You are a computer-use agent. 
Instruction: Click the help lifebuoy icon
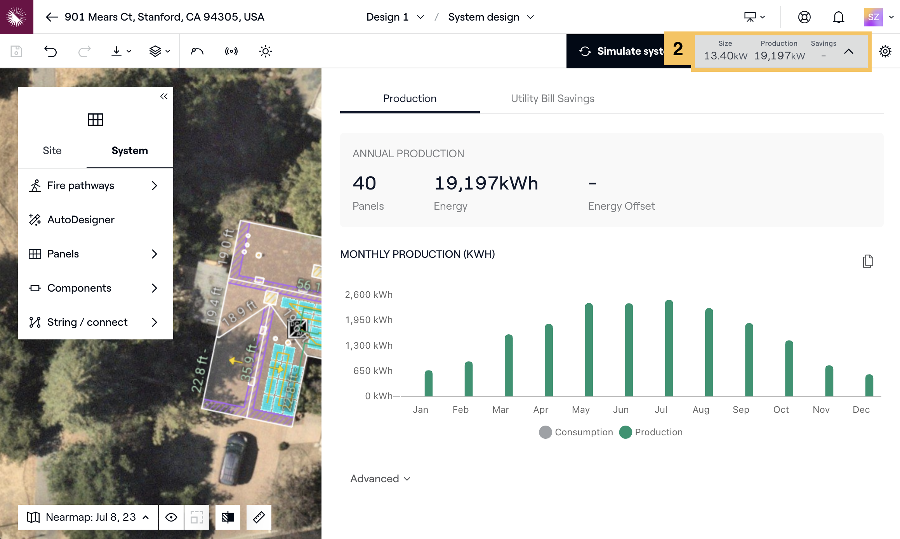point(804,17)
